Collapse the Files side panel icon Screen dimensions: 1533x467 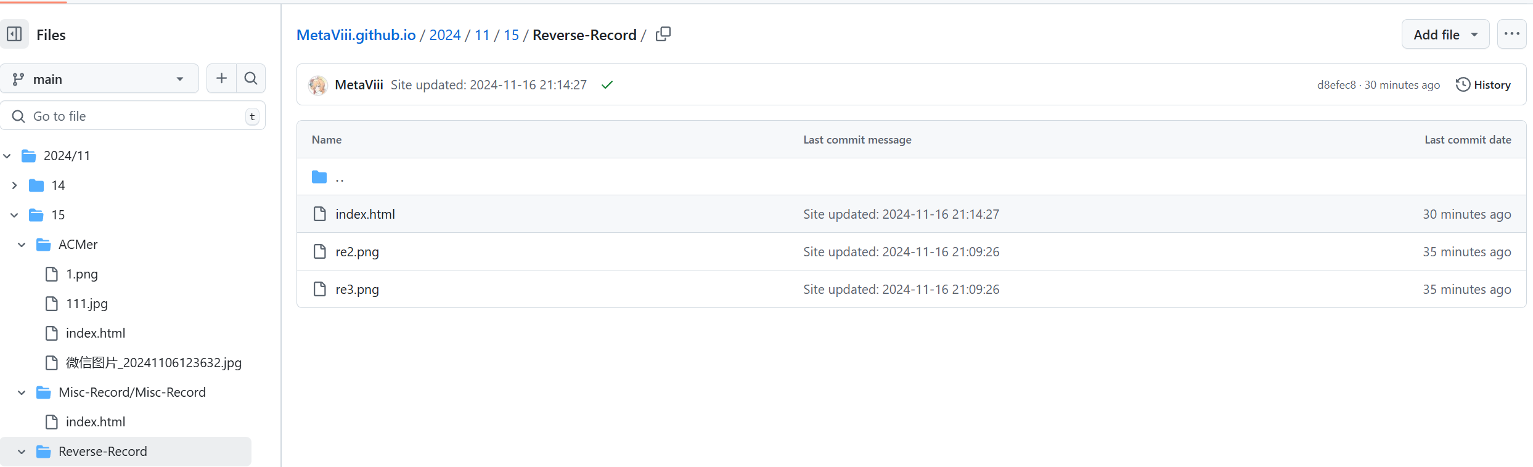click(14, 35)
